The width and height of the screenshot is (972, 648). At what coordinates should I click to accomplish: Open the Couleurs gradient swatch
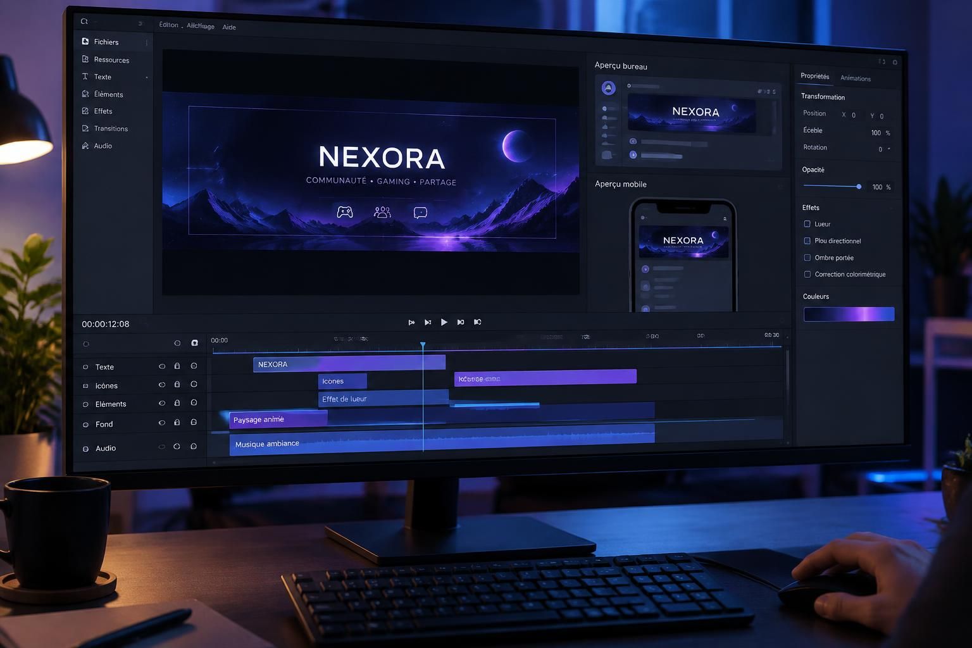849,314
